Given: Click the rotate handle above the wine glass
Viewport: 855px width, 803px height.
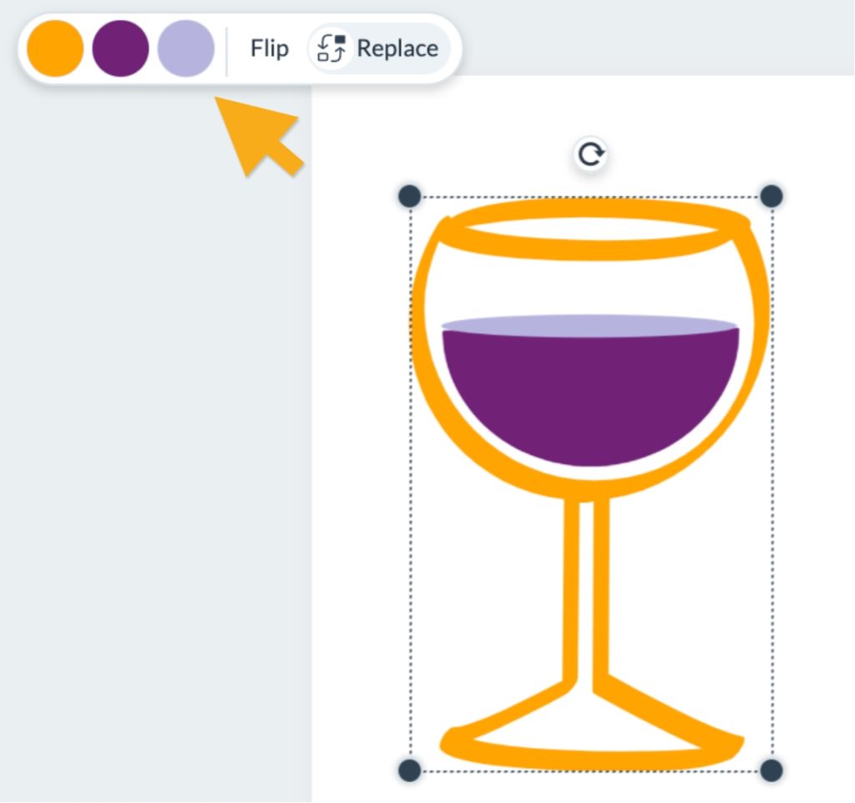Looking at the screenshot, I should pyautogui.click(x=591, y=154).
